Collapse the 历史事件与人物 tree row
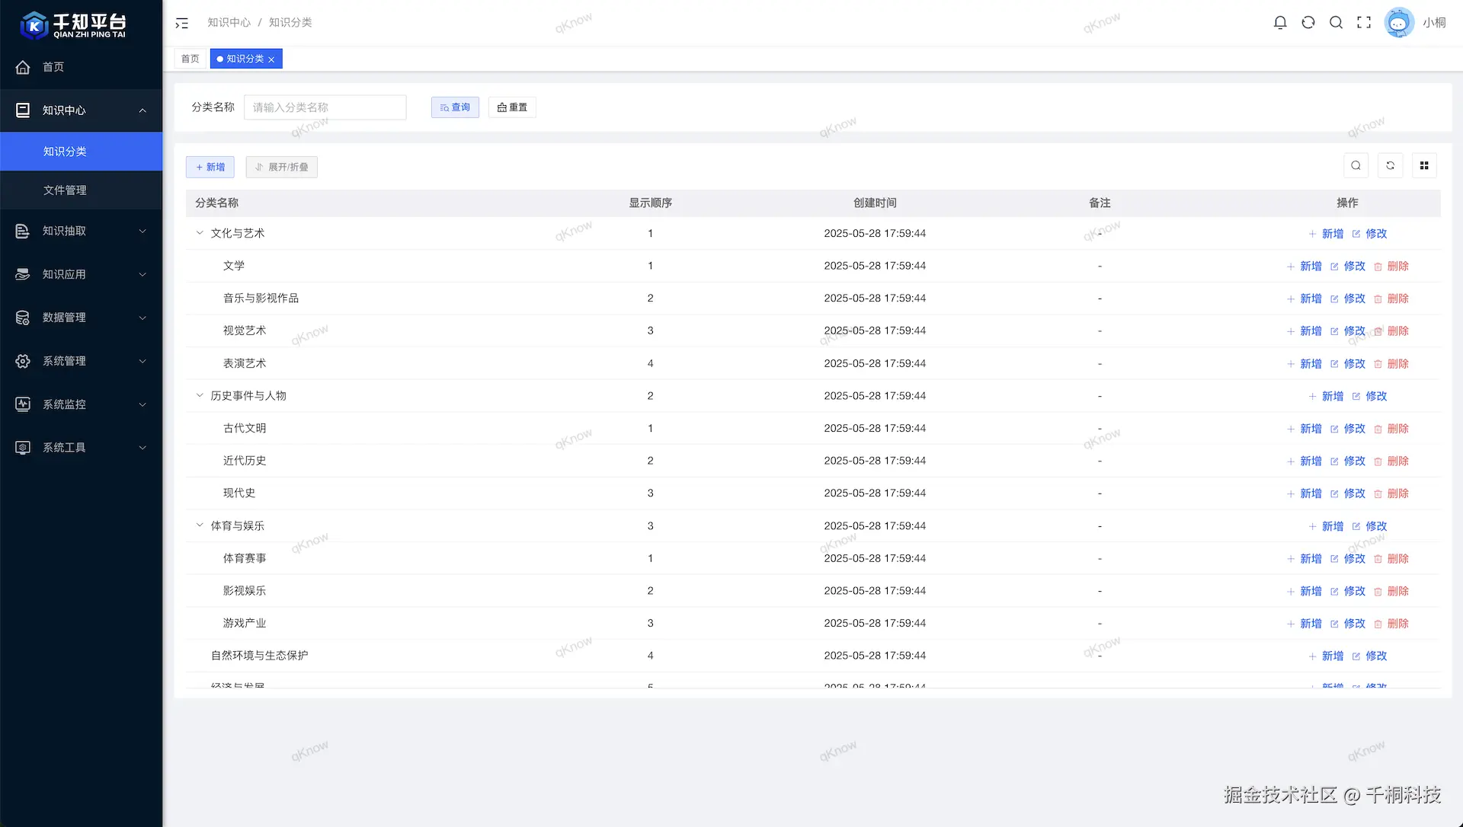The image size is (1463, 827). tap(200, 395)
